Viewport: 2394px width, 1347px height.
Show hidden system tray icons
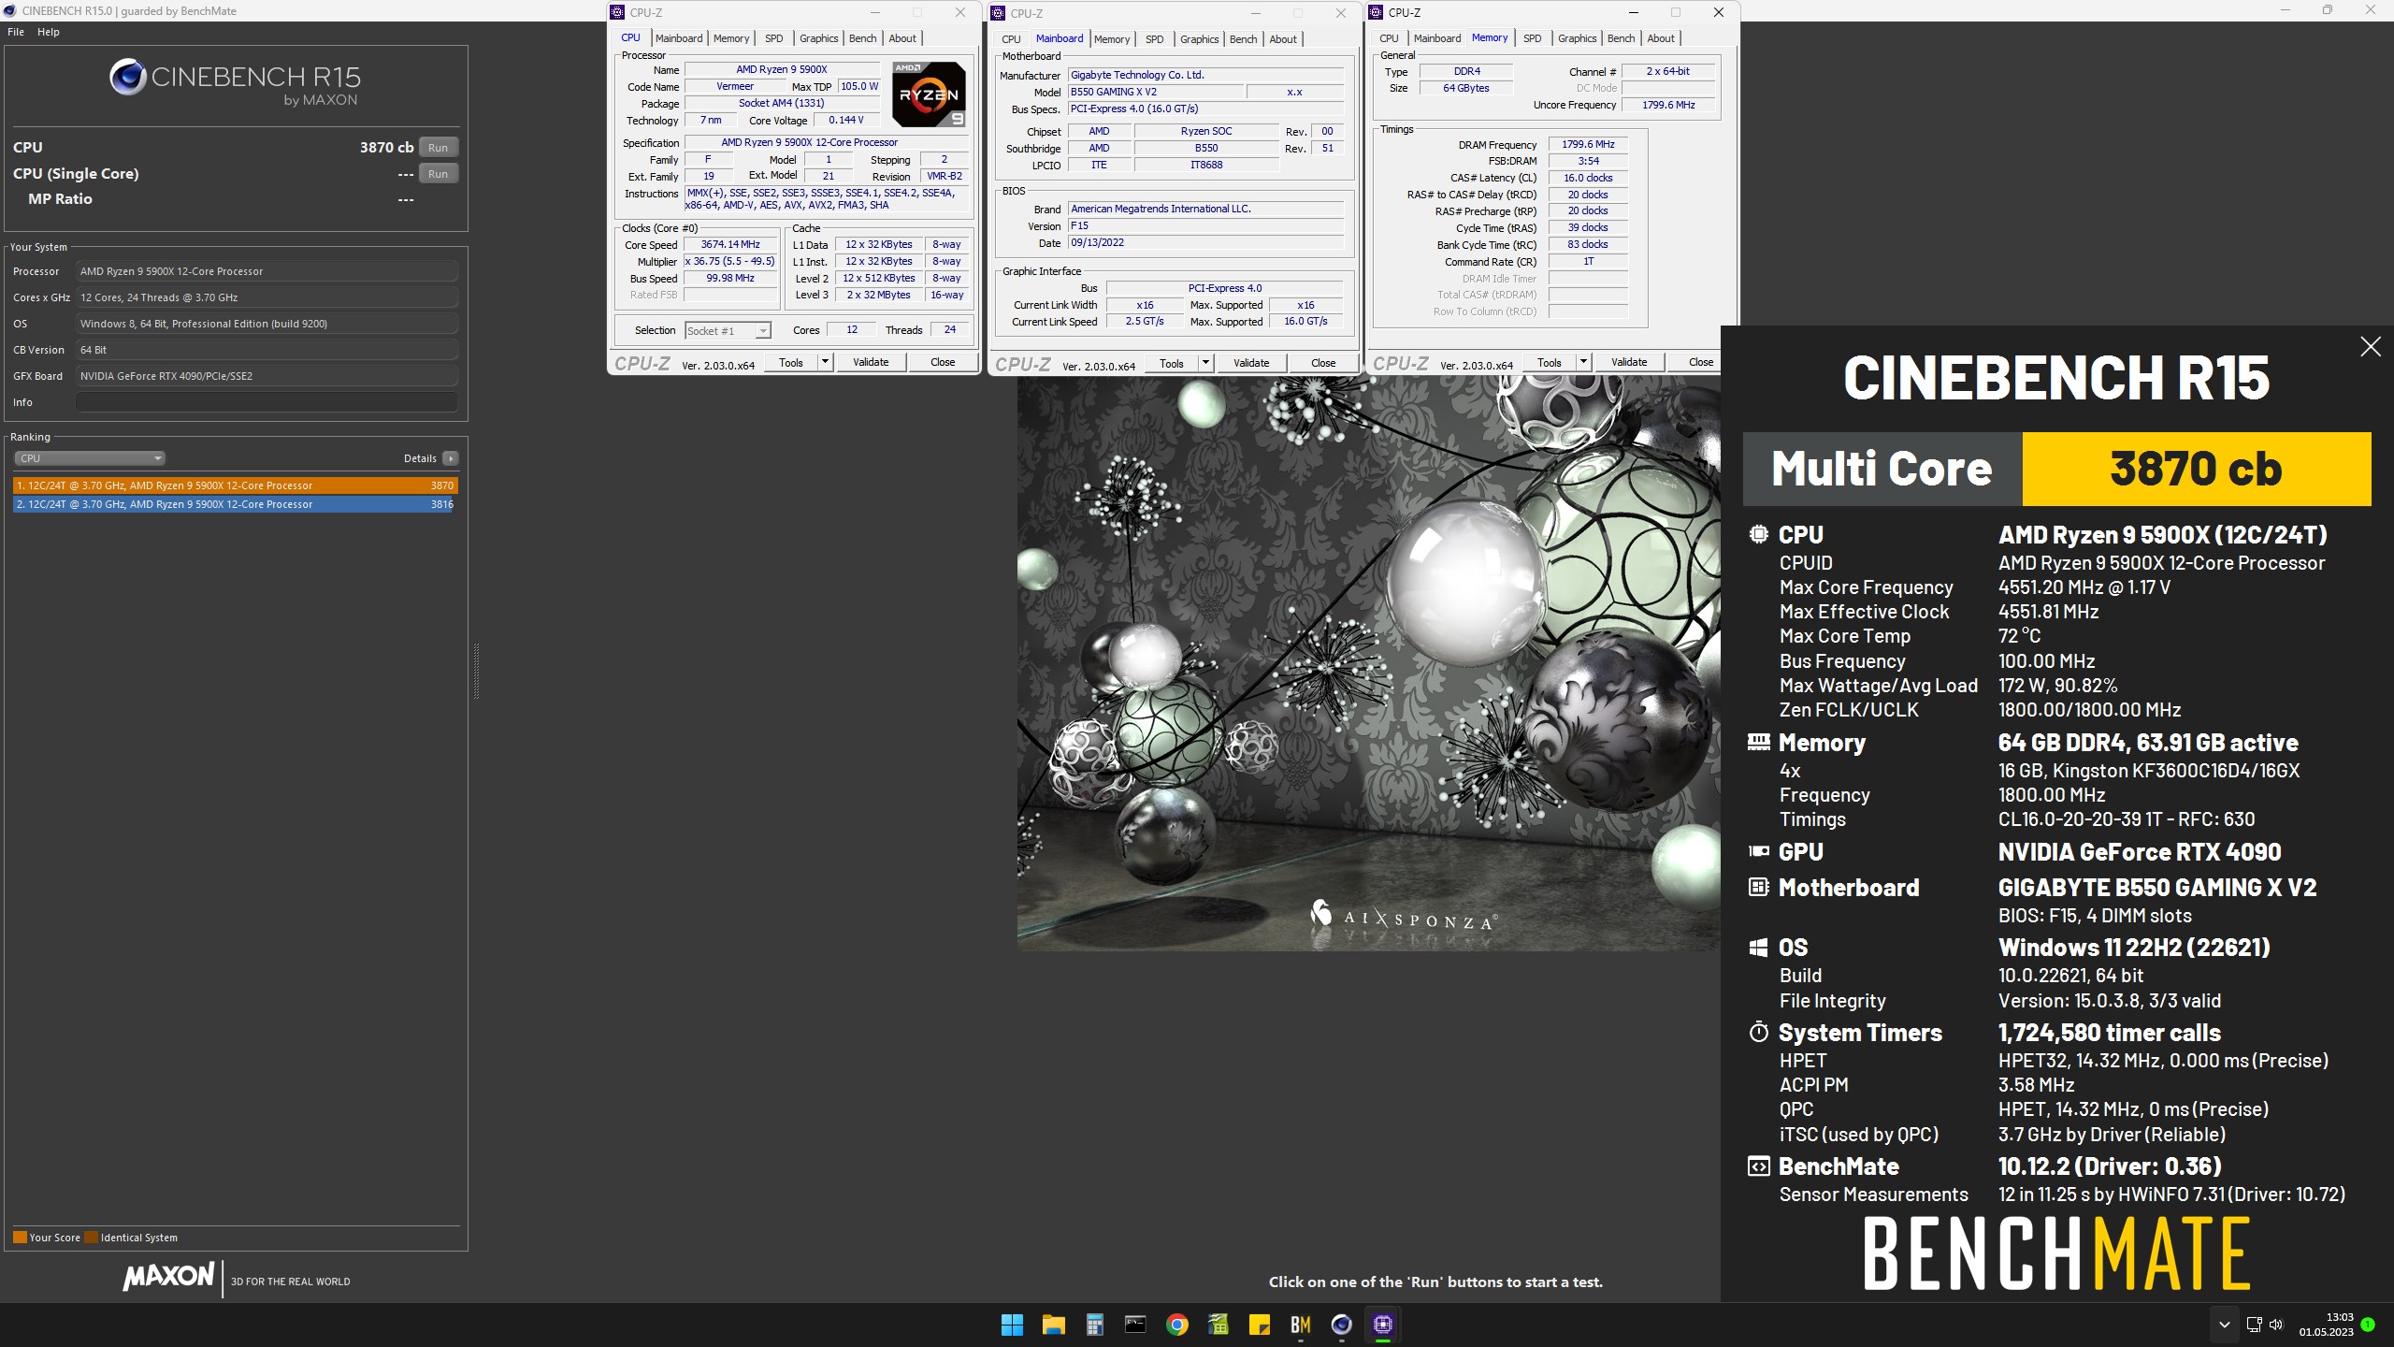[x=2225, y=1325]
